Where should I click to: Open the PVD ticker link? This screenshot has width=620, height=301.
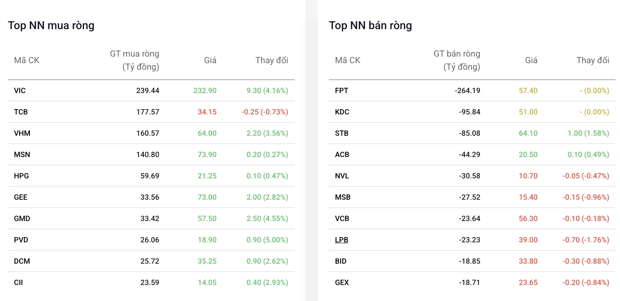click(x=21, y=240)
